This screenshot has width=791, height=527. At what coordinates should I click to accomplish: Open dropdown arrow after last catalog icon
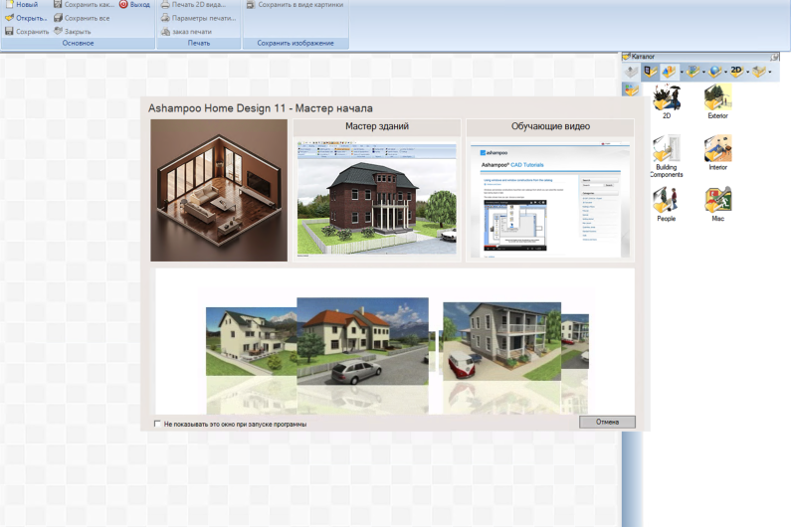pos(770,73)
